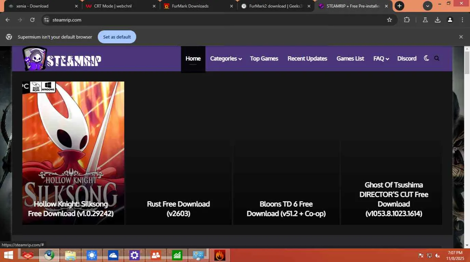Show browser downloads

(438, 20)
